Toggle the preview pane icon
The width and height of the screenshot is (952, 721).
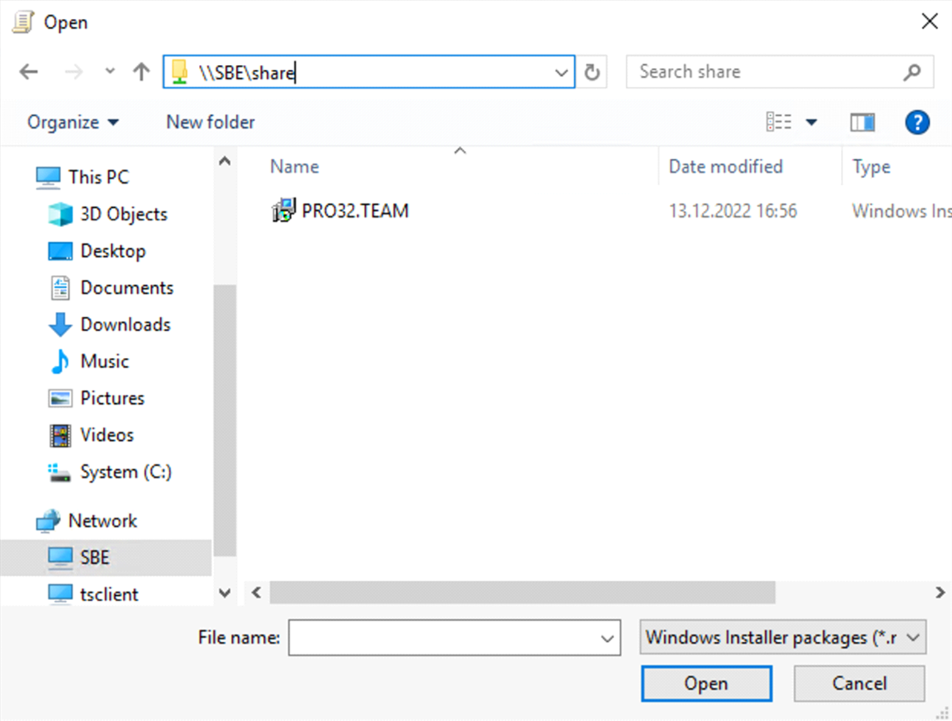click(x=862, y=122)
